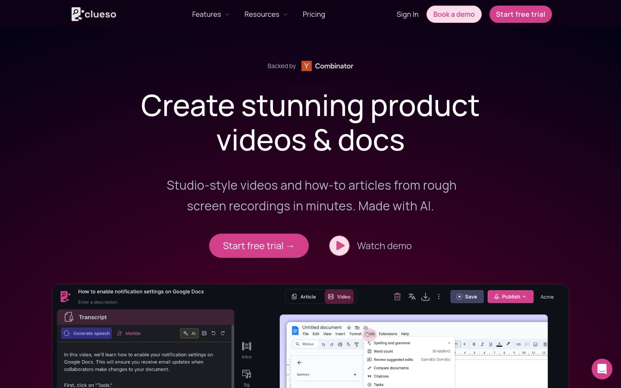Screen dimensions: 621x388
Task: Click the Y Combinator logo
Action: pyautogui.click(x=327, y=66)
